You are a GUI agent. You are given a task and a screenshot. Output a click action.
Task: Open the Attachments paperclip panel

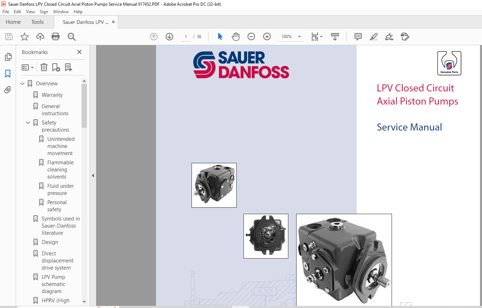tap(8, 90)
